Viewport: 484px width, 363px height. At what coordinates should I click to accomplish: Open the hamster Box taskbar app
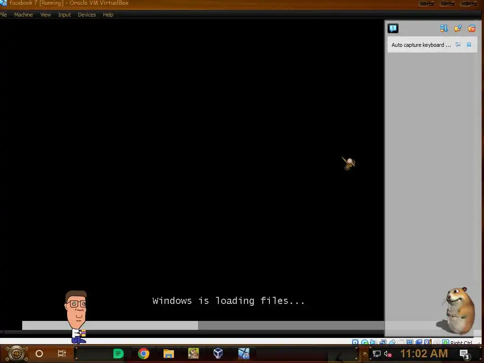193,354
